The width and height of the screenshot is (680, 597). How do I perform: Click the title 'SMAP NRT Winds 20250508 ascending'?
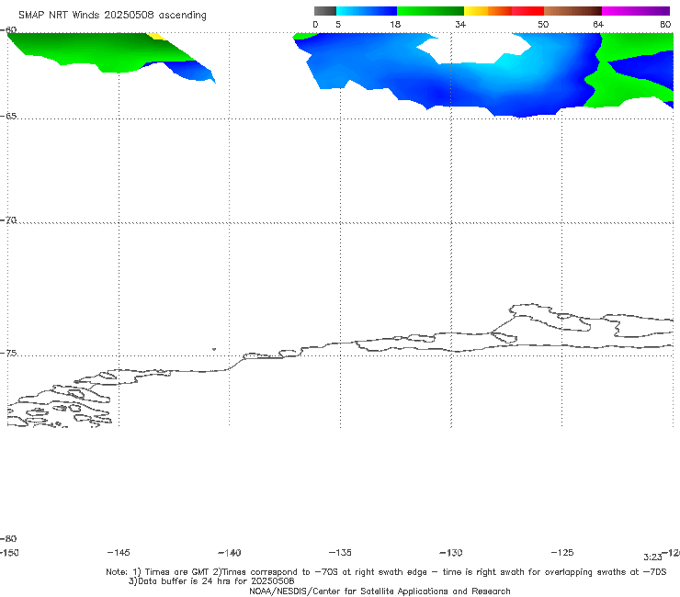[112, 15]
